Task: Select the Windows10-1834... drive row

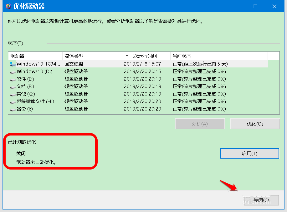Action: click(x=138, y=64)
